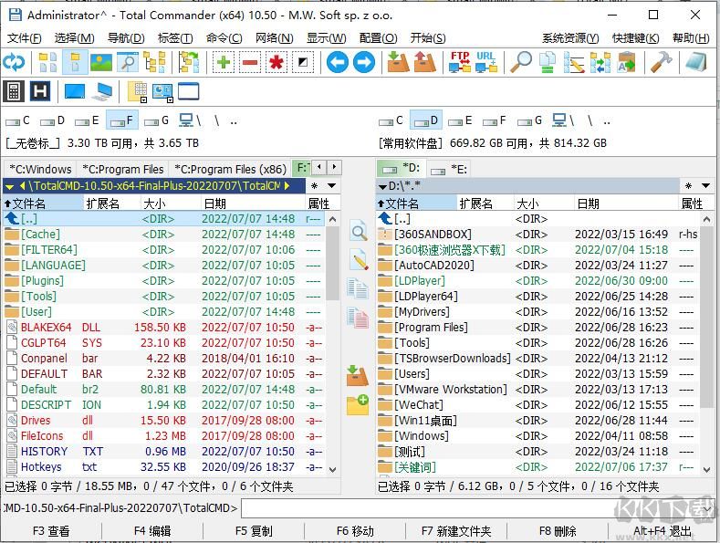Screen dimensions: 720x543
Task: Click F7 新建文件夹 button
Action: coord(456,531)
